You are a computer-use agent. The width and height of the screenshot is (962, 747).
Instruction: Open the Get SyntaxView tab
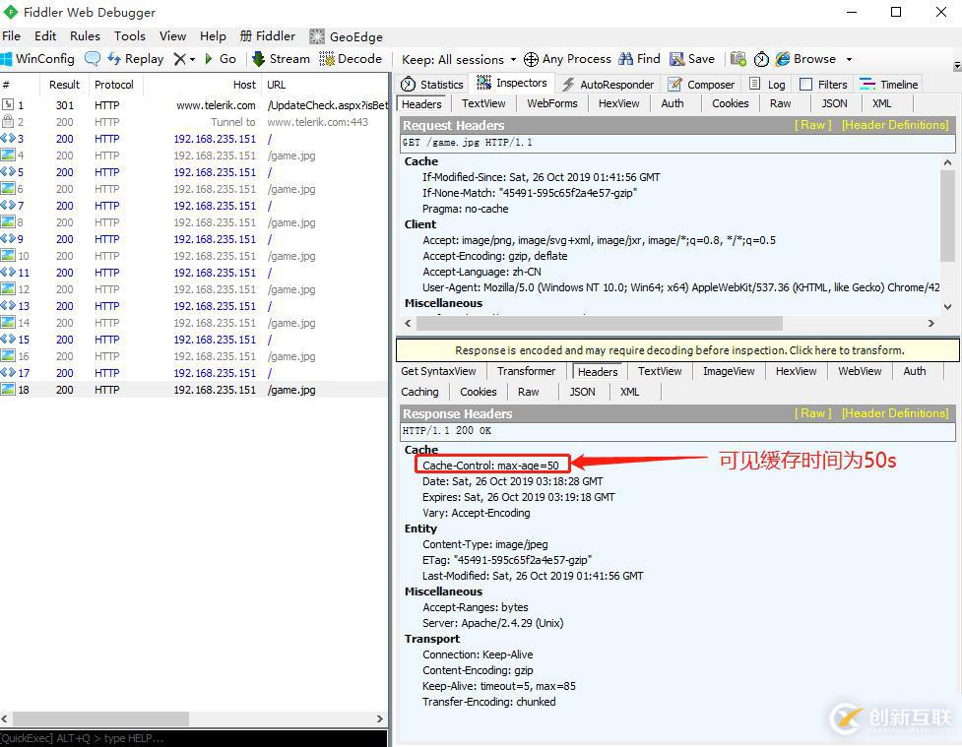click(438, 371)
